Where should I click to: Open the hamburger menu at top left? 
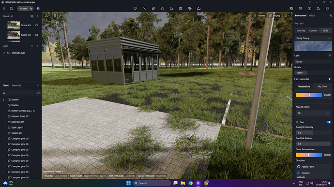tap(4, 9)
